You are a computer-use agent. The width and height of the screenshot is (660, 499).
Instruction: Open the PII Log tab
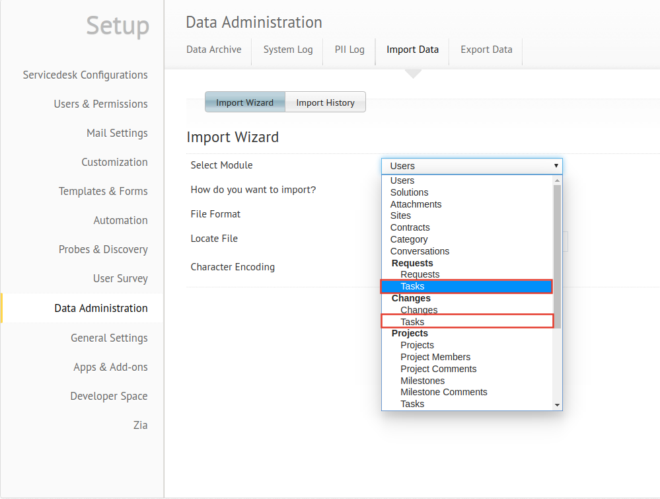pyautogui.click(x=349, y=50)
